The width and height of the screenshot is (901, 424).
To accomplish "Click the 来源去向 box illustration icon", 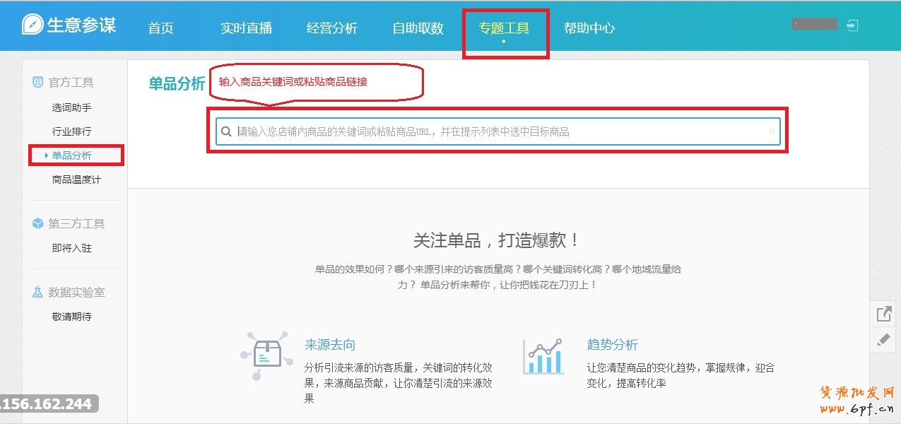I will pos(266,356).
